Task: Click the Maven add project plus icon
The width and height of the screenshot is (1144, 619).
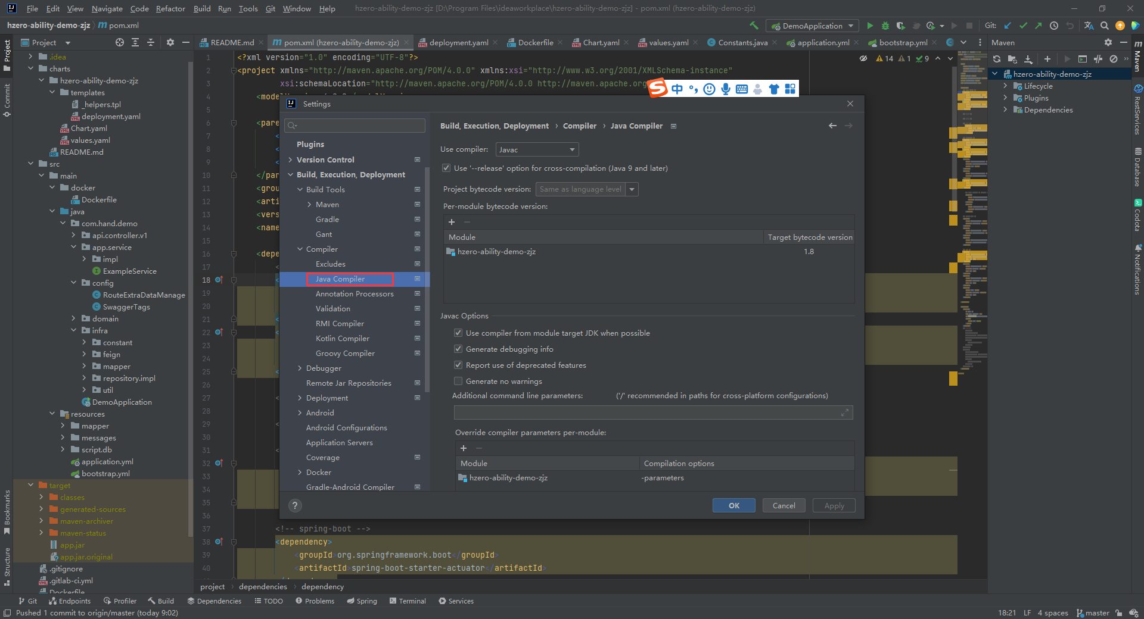Action: coord(1047,59)
